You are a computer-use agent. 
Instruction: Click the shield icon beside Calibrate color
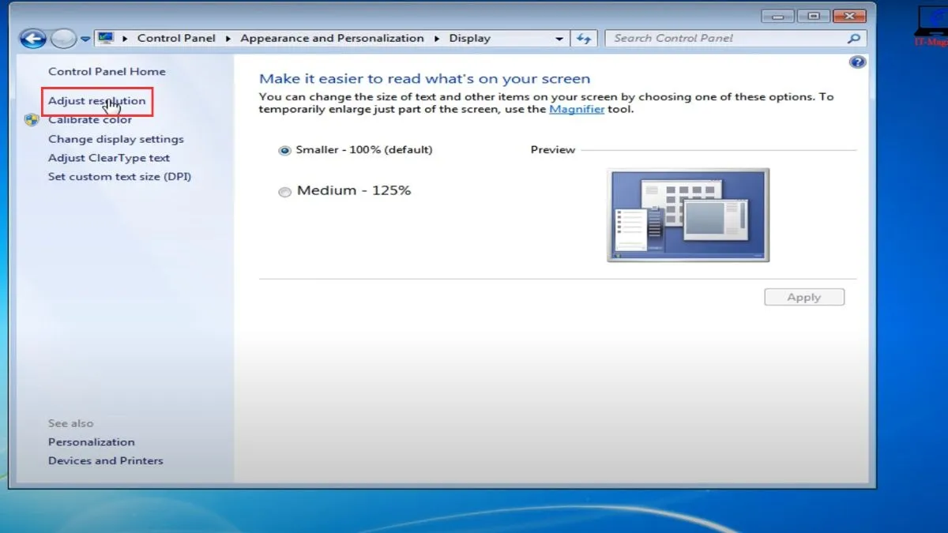pyautogui.click(x=32, y=120)
